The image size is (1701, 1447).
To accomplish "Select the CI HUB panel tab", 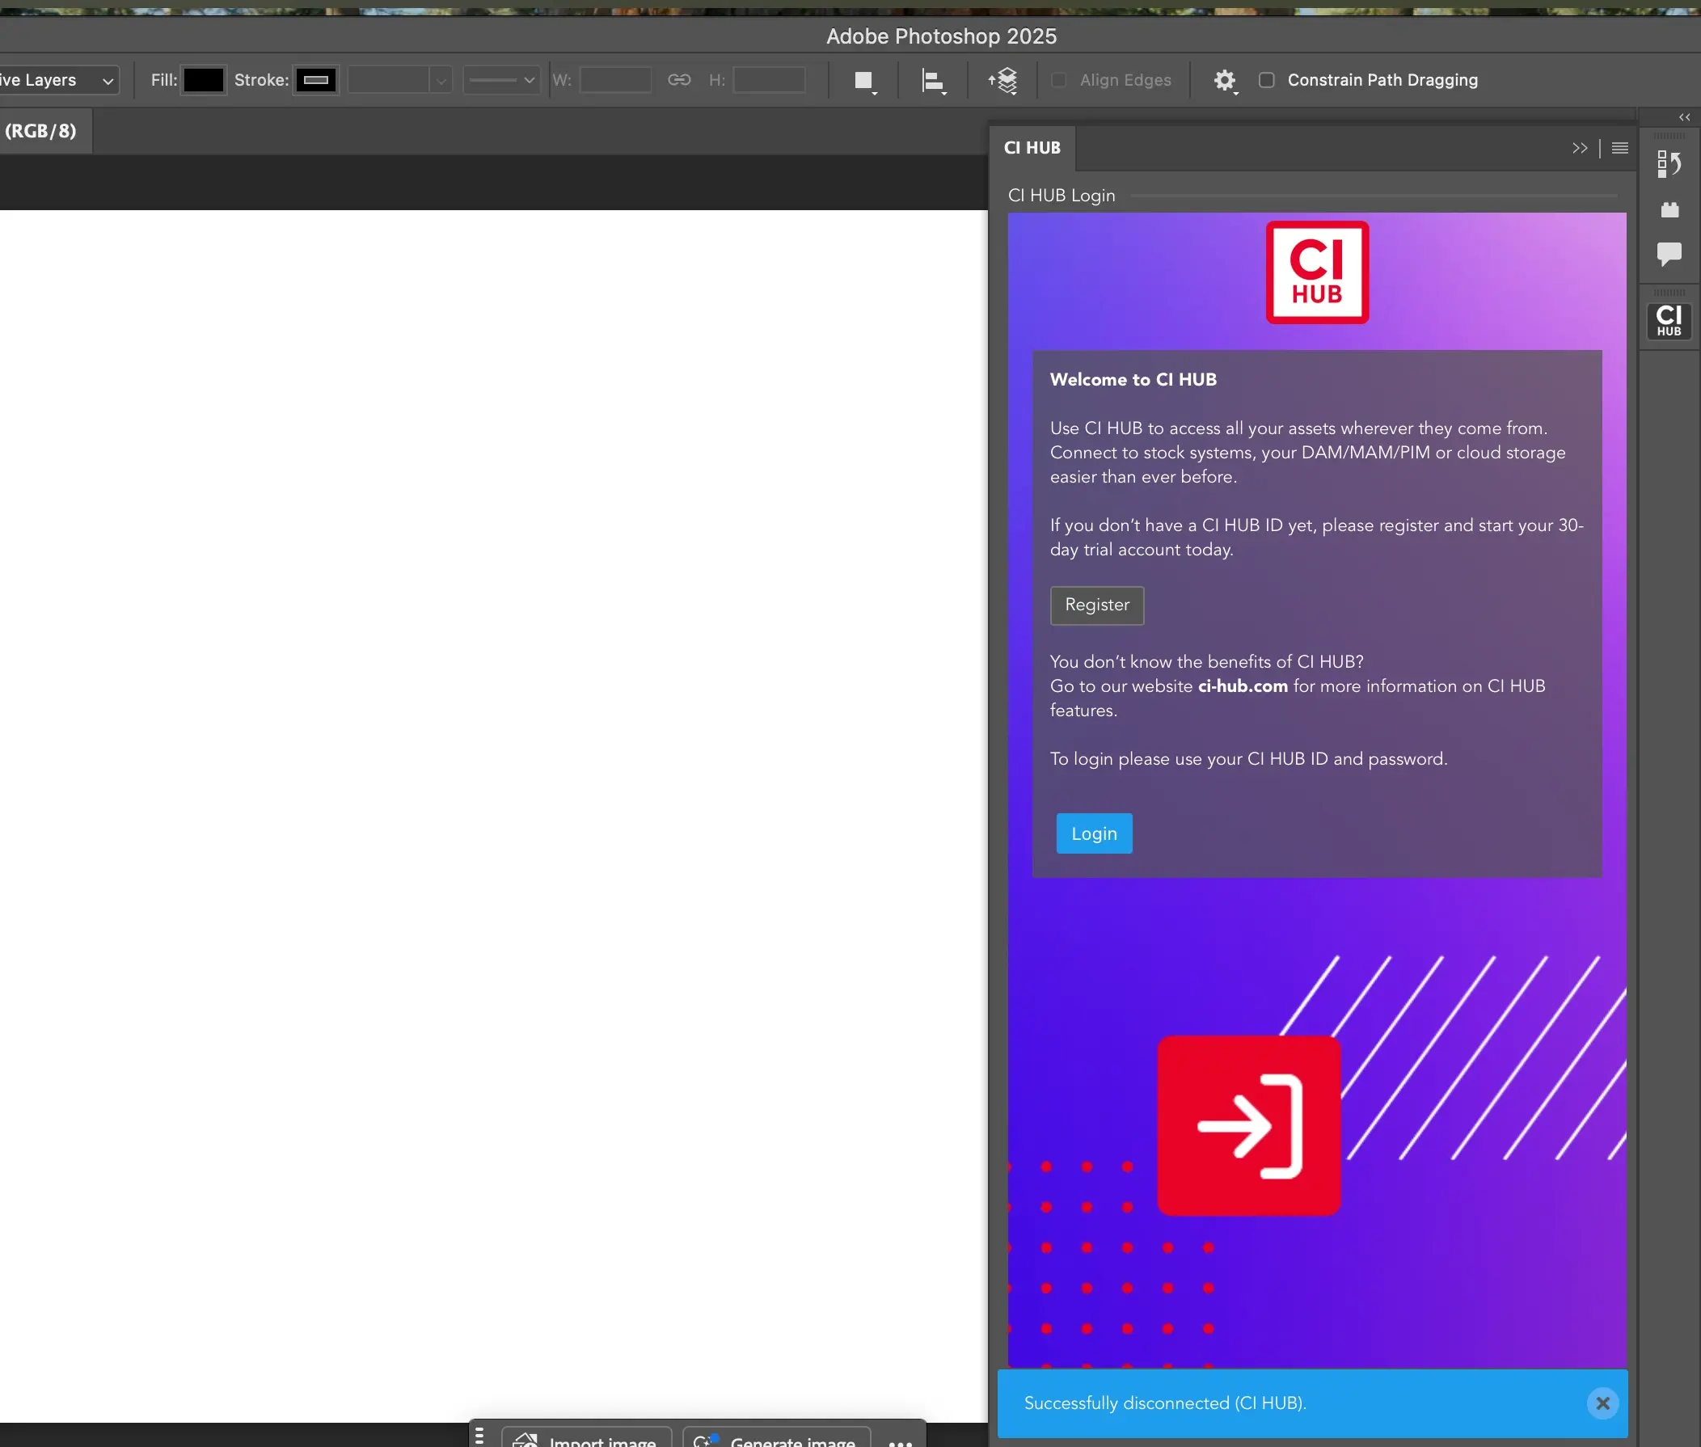I will [x=1032, y=149].
